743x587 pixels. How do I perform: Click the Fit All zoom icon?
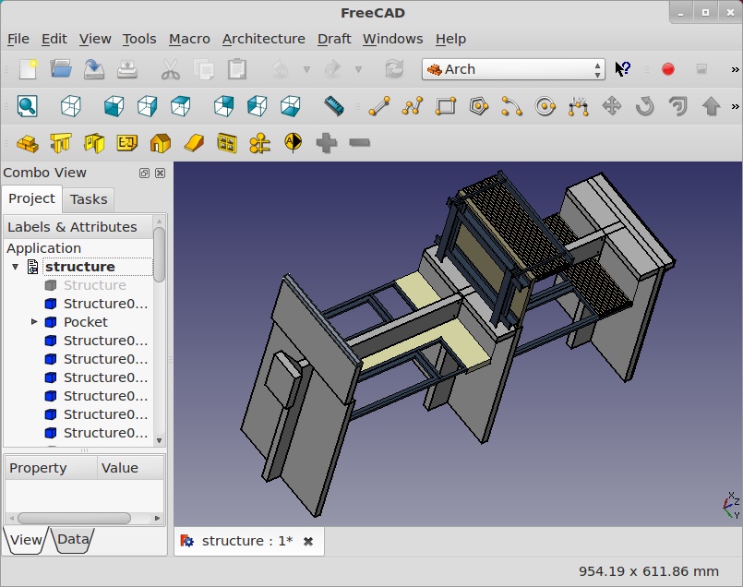[x=27, y=106]
